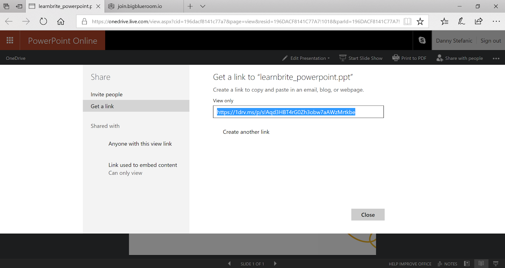Click Slide 1 of 1 indicator
Screen dimensions: 505x268
[252, 264]
